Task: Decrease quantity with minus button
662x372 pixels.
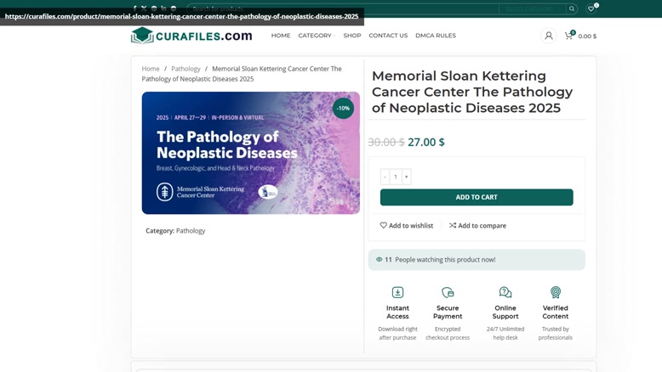Action: [x=385, y=177]
